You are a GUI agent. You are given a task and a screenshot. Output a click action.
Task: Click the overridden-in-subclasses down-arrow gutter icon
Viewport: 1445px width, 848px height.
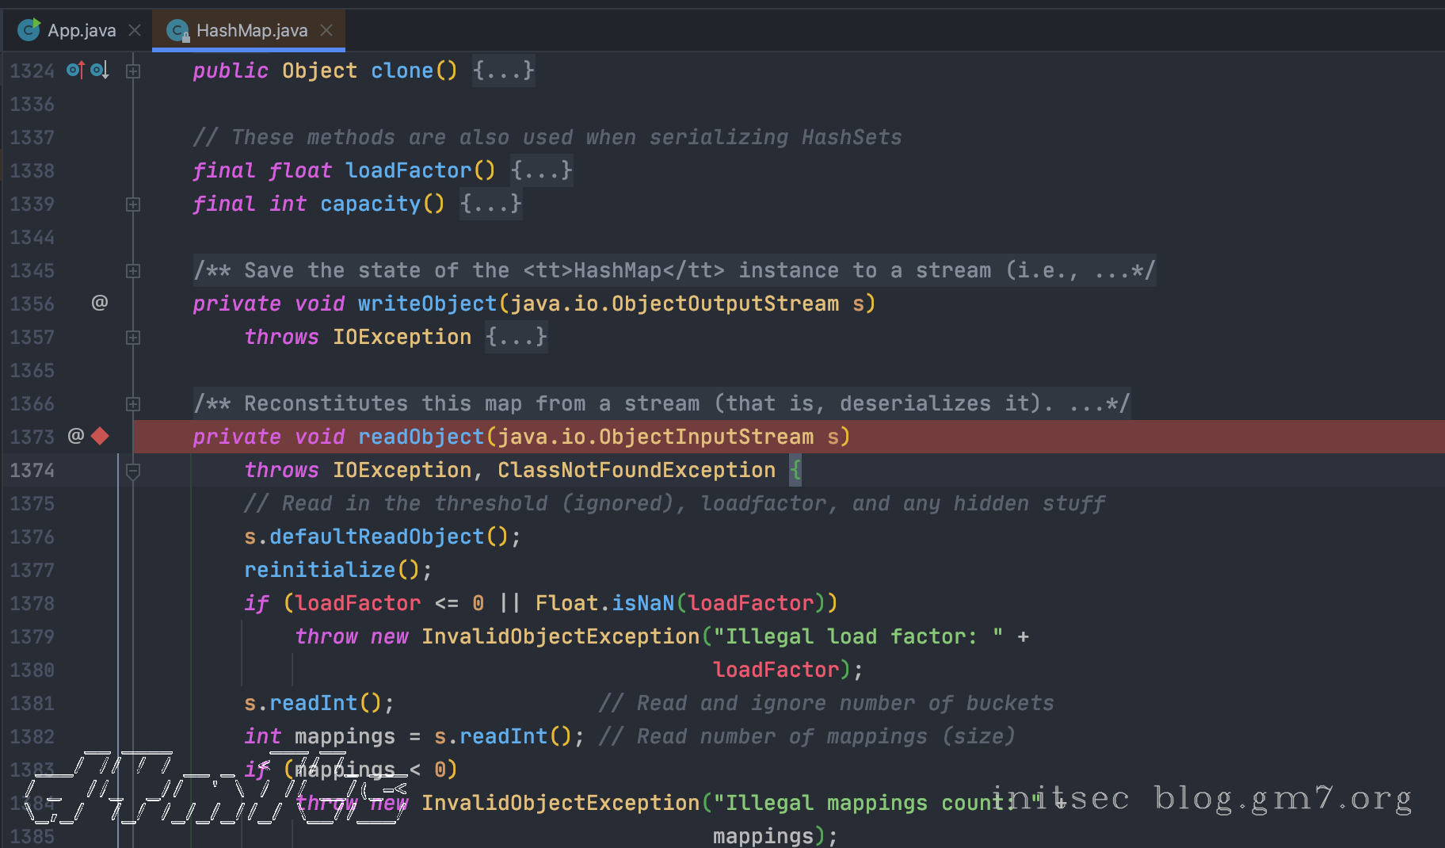tap(99, 71)
